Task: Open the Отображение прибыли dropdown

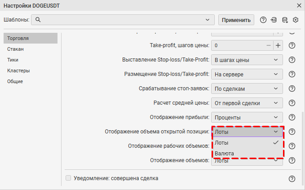Action: pos(247,117)
